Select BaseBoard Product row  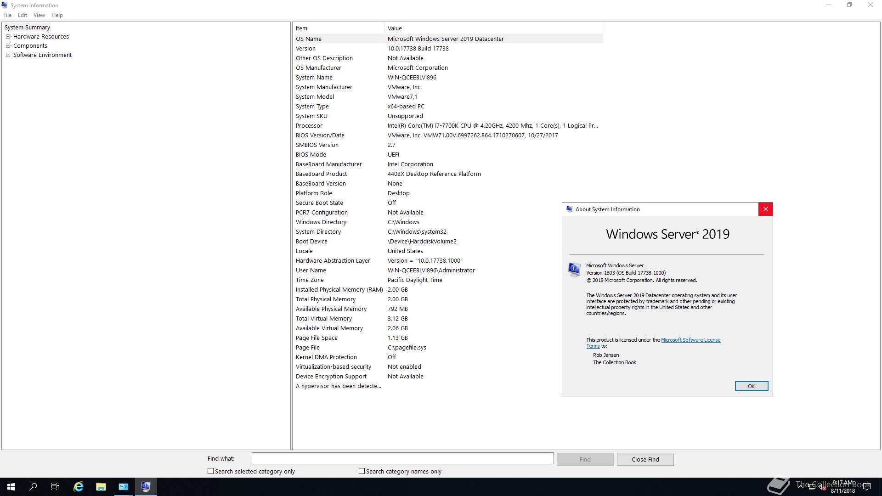(448, 174)
